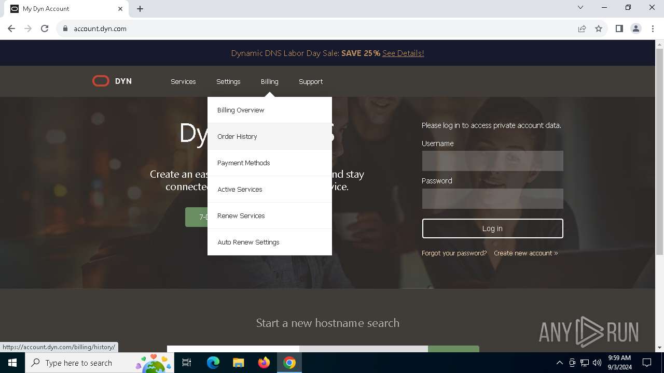Click the Windows taskbar search box

(99, 363)
